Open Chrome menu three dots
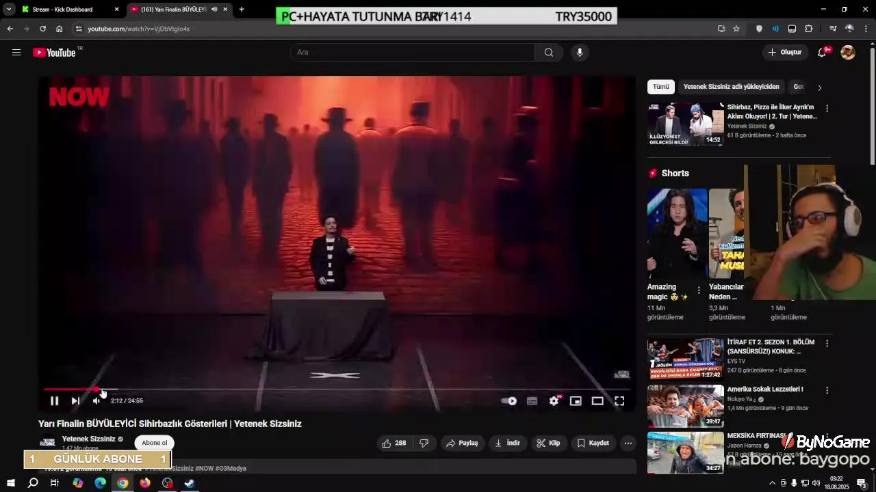This screenshot has height=492, width=876. click(866, 29)
